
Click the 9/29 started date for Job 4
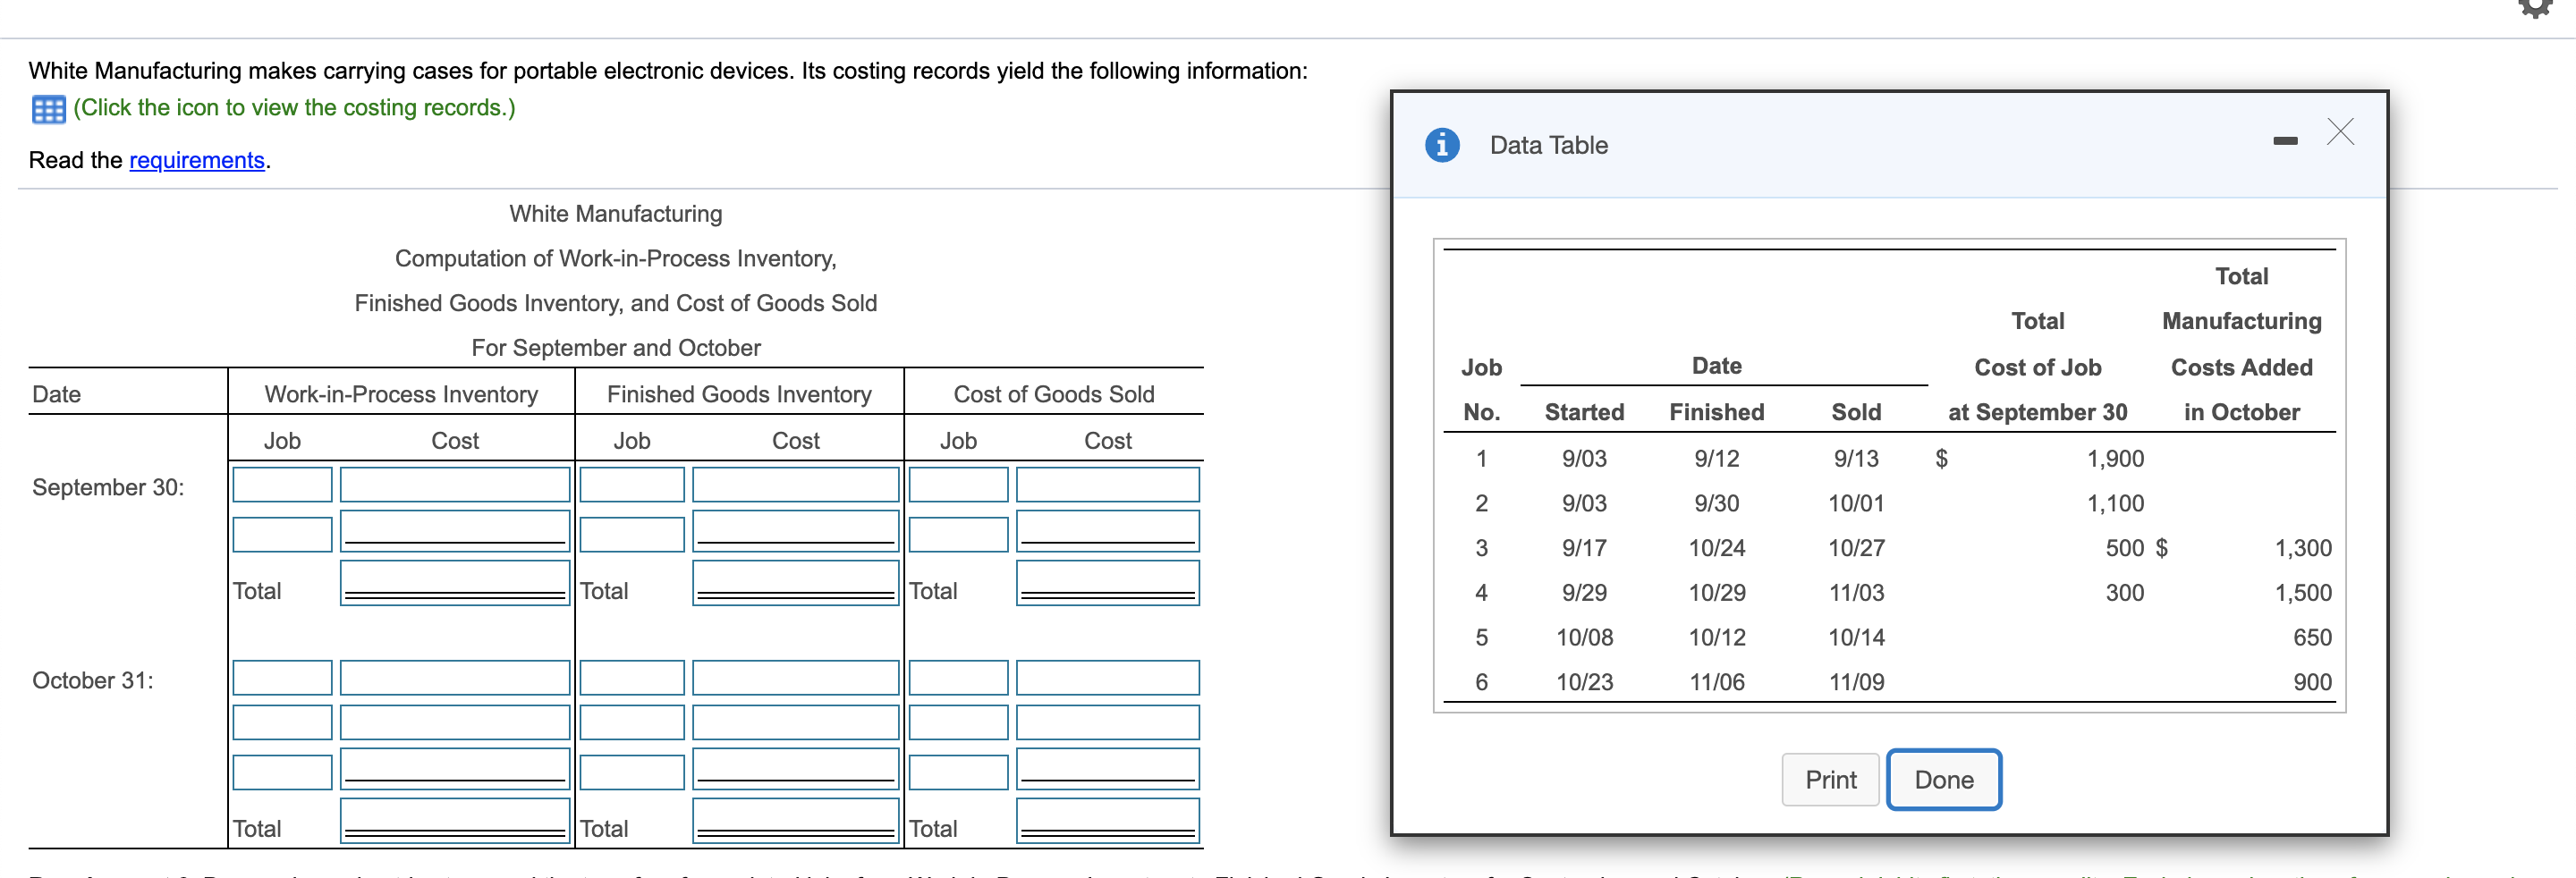[x=1584, y=592]
